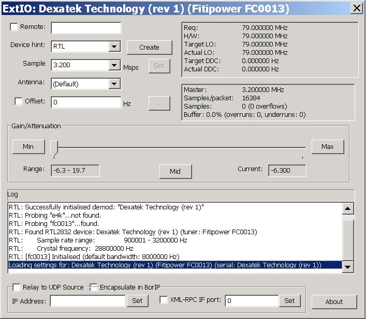Click the IP Address input field
This screenshot has height=319, width=366.
point(88,301)
